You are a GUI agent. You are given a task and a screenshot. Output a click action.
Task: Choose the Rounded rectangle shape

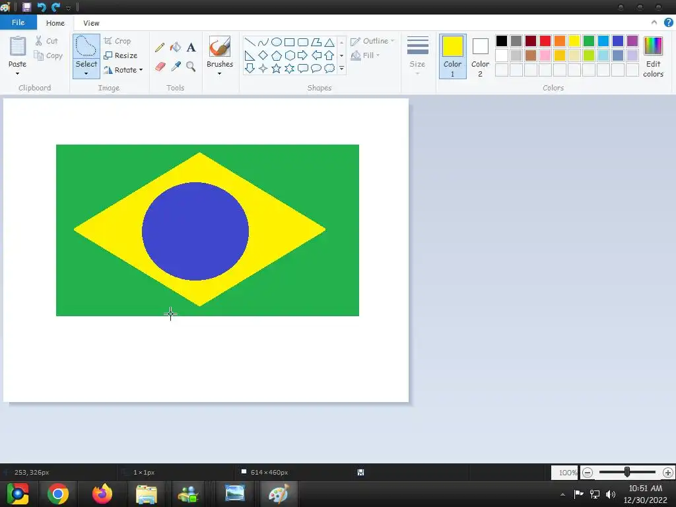(303, 42)
